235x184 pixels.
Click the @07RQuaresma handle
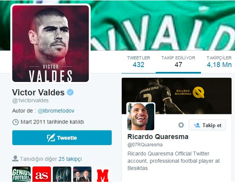[145, 145]
